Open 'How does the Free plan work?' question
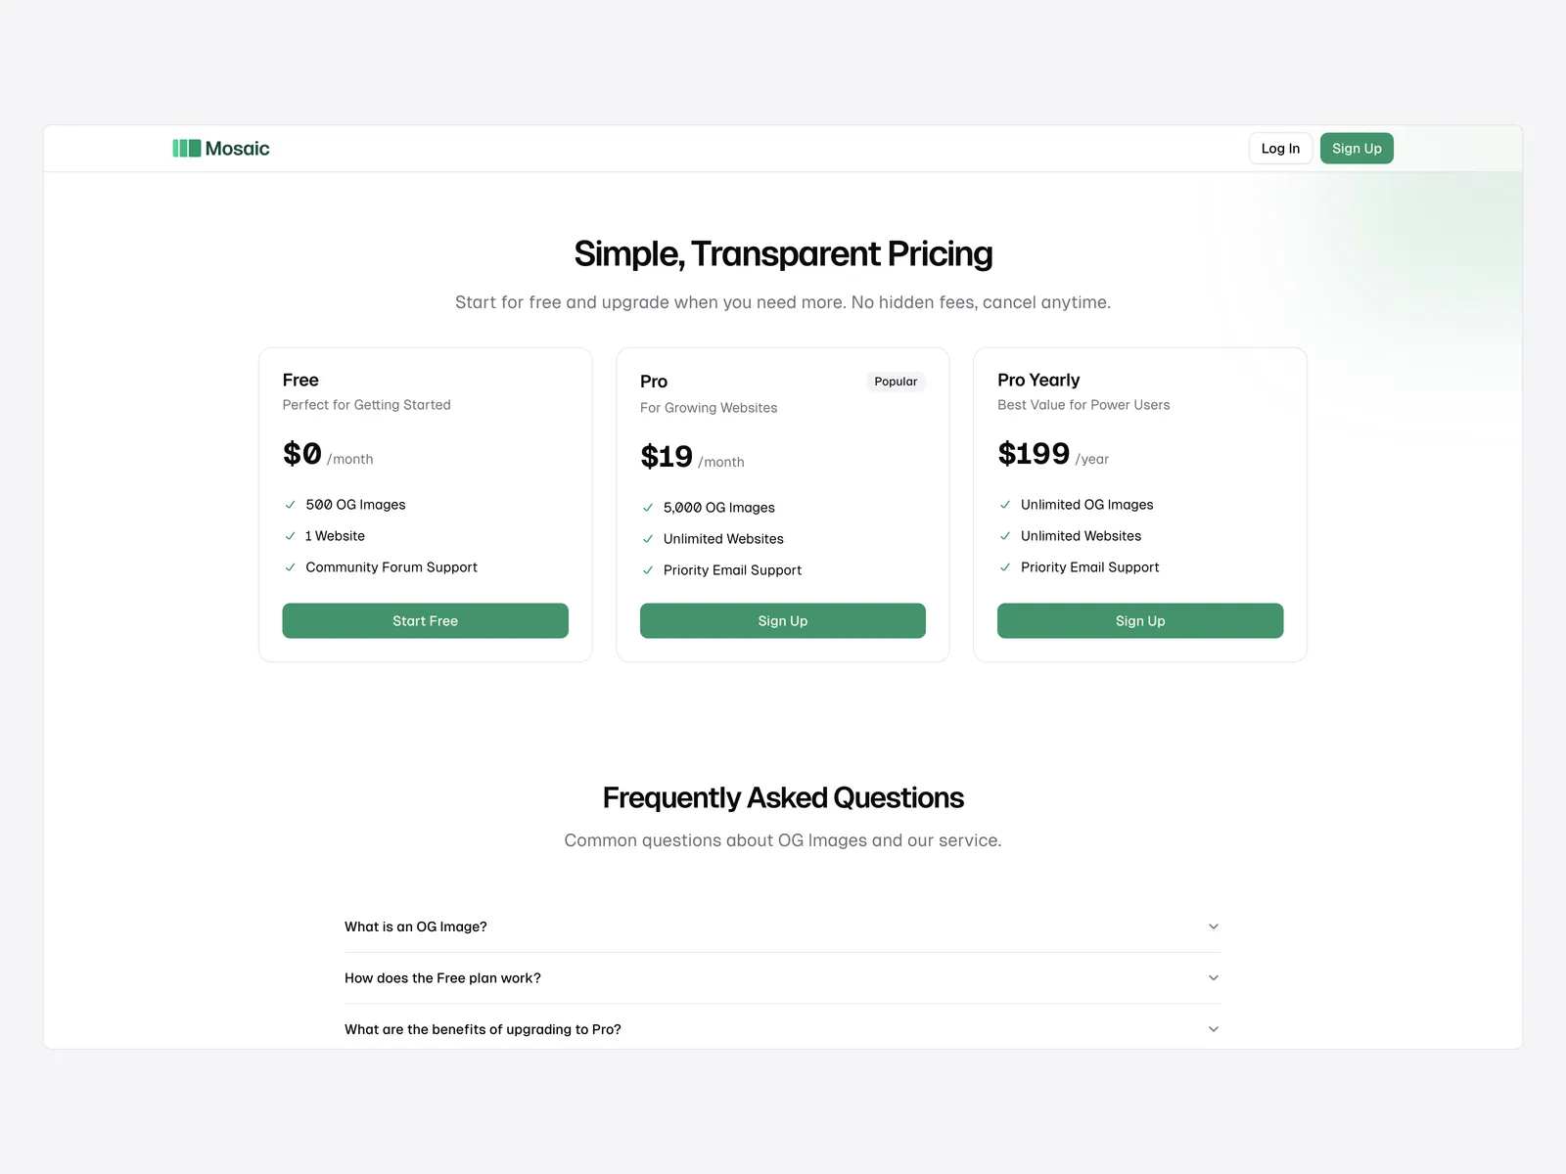The image size is (1566, 1174). tap(442, 978)
